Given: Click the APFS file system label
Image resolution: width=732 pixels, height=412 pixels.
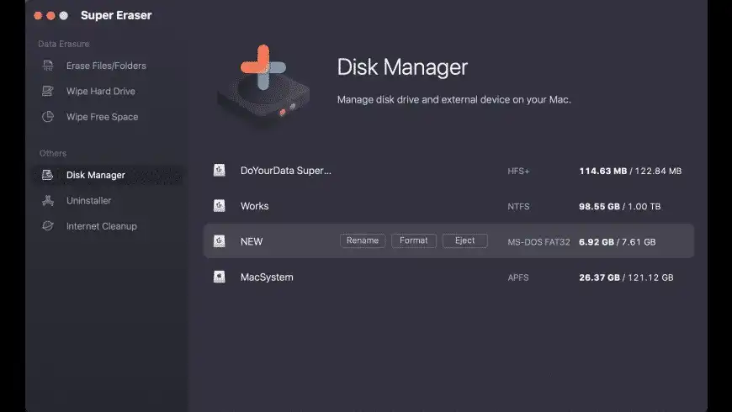Looking at the screenshot, I should click(x=518, y=277).
